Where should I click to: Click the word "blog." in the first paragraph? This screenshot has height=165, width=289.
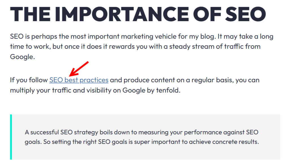click(x=208, y=36)
